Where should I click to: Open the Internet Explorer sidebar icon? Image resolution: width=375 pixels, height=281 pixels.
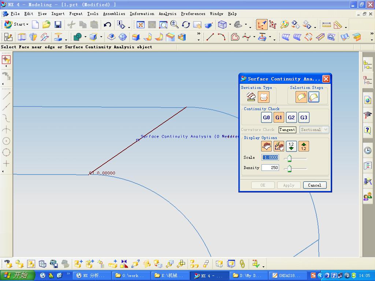tap(368, 100)
